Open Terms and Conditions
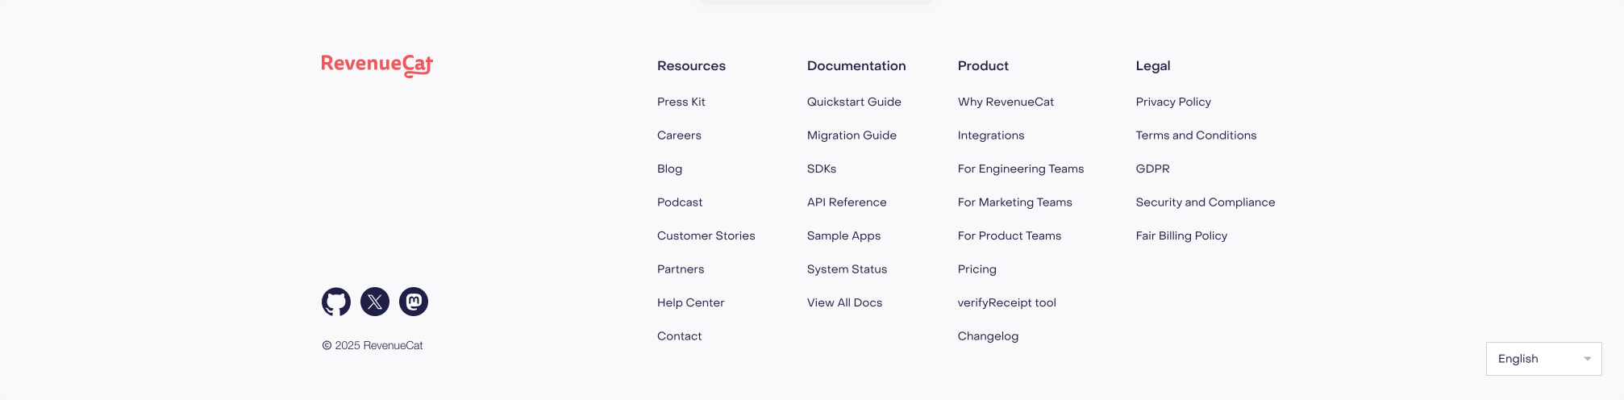This screenshot has height=400, width=1624. (1196, 135)
